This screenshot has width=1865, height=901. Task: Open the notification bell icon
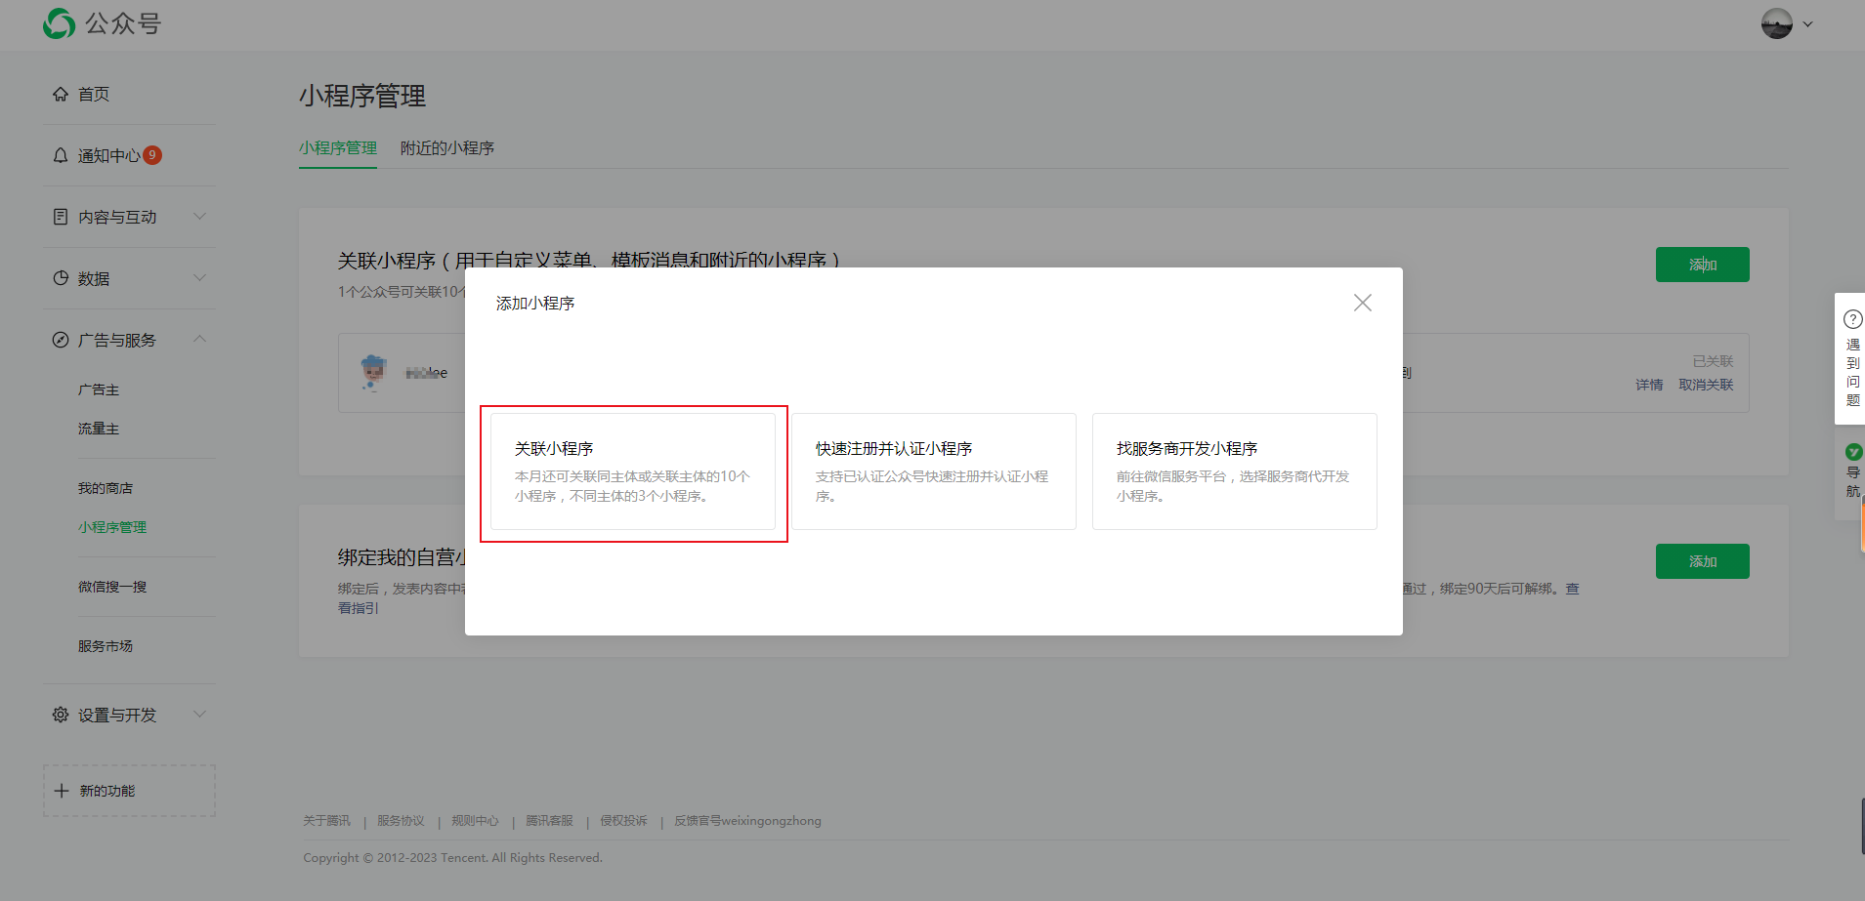point(61,156)
